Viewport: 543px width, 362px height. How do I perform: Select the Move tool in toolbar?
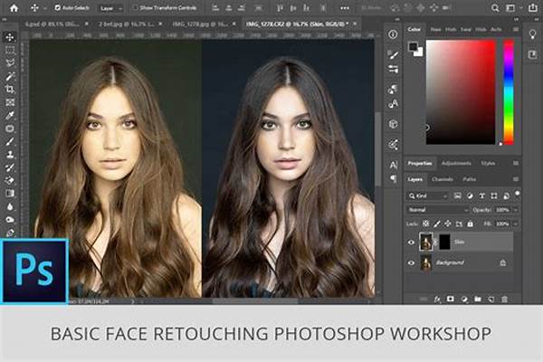coord(10,37)
